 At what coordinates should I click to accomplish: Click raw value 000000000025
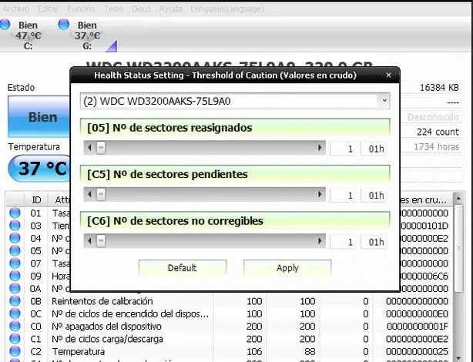coord(418,351)
